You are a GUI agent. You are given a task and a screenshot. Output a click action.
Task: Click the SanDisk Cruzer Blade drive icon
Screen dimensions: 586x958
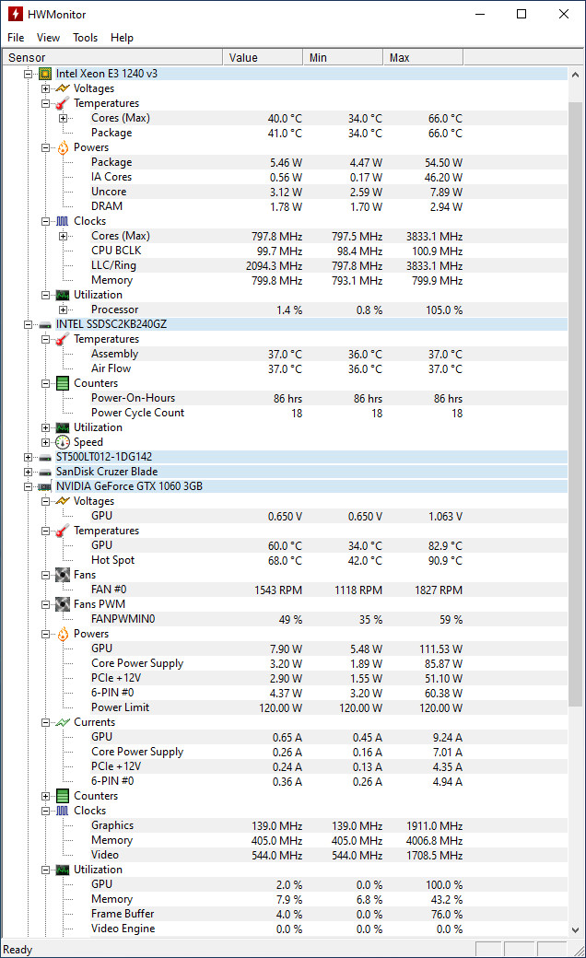point(45,472)
